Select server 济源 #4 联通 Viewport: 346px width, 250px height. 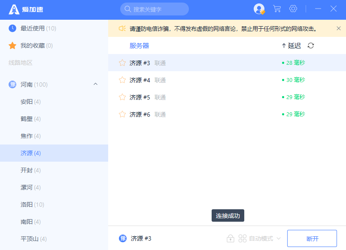click(227, 80)
